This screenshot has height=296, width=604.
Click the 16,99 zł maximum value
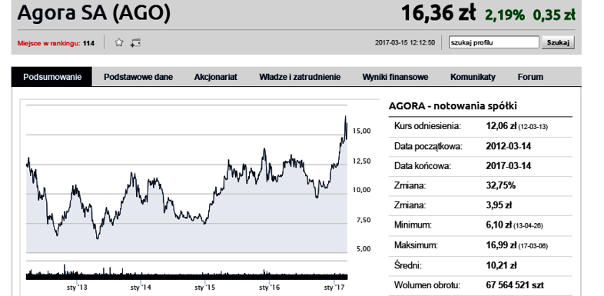501,245
